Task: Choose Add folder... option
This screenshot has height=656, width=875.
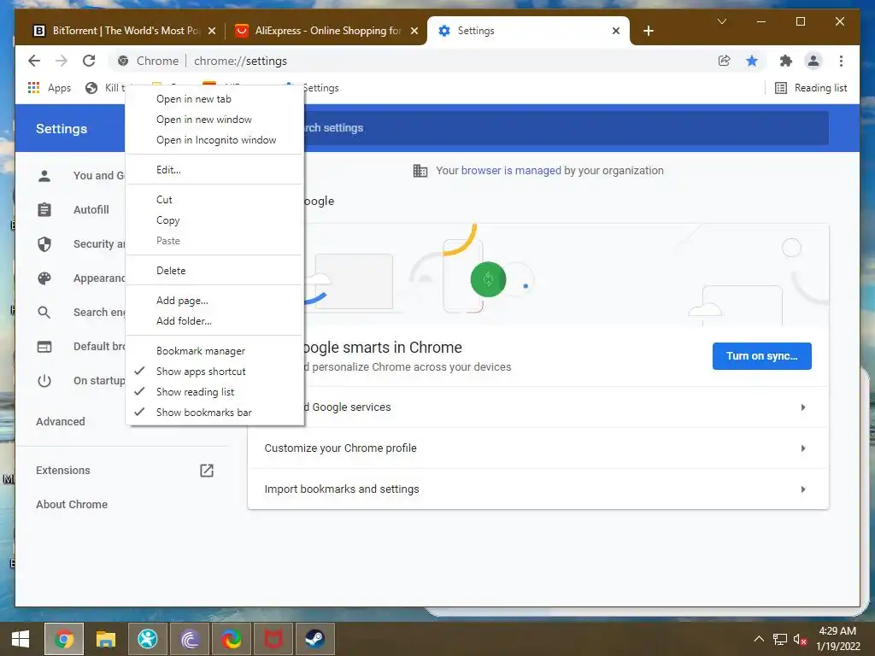Action: point(214,321)
